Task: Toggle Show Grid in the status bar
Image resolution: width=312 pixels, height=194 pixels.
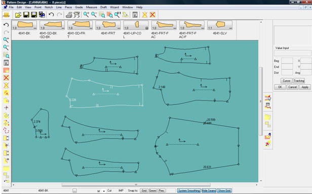Action: [224, 190]
